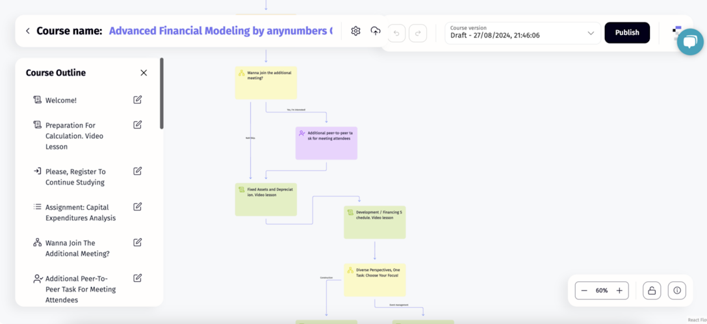Select Please, Register To Continue Studying item

click(75, 177)
